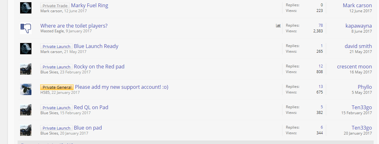Click Mark carson's avatar on Blue Launch Ready
The width and height of the screenshot is (379, 144).
[x=26, y=49]
